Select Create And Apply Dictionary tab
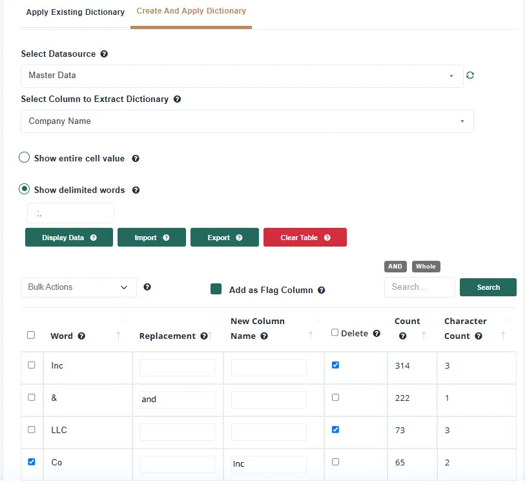This screenshot has width=527, height=488. (191, 11)
